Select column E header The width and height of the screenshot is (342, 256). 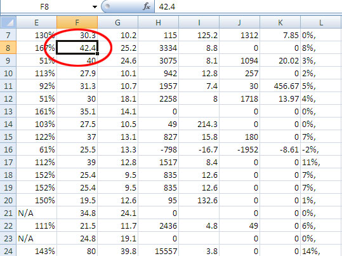point(36,22)
